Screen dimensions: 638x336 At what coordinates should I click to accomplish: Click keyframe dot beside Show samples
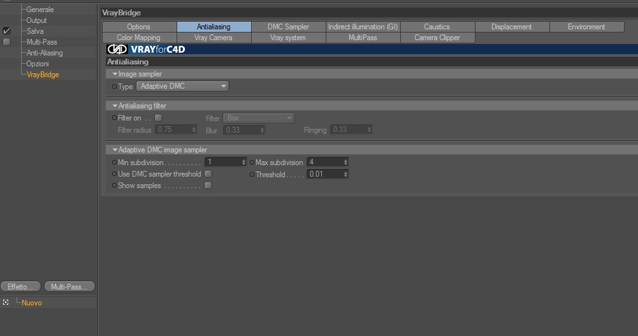tap(114, 185)
